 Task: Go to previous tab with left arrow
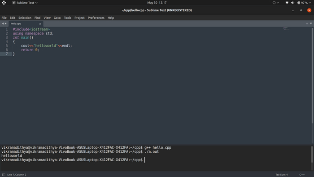point(3,23)
